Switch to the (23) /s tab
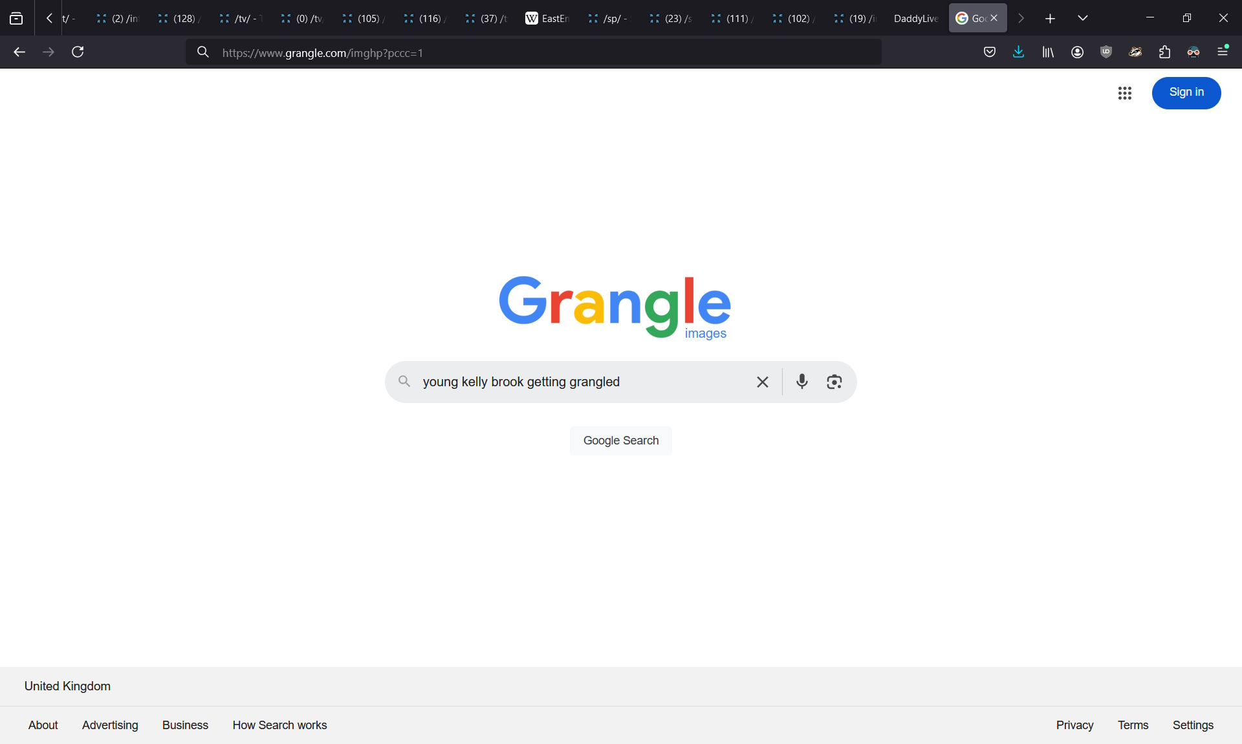 [670, 18]
